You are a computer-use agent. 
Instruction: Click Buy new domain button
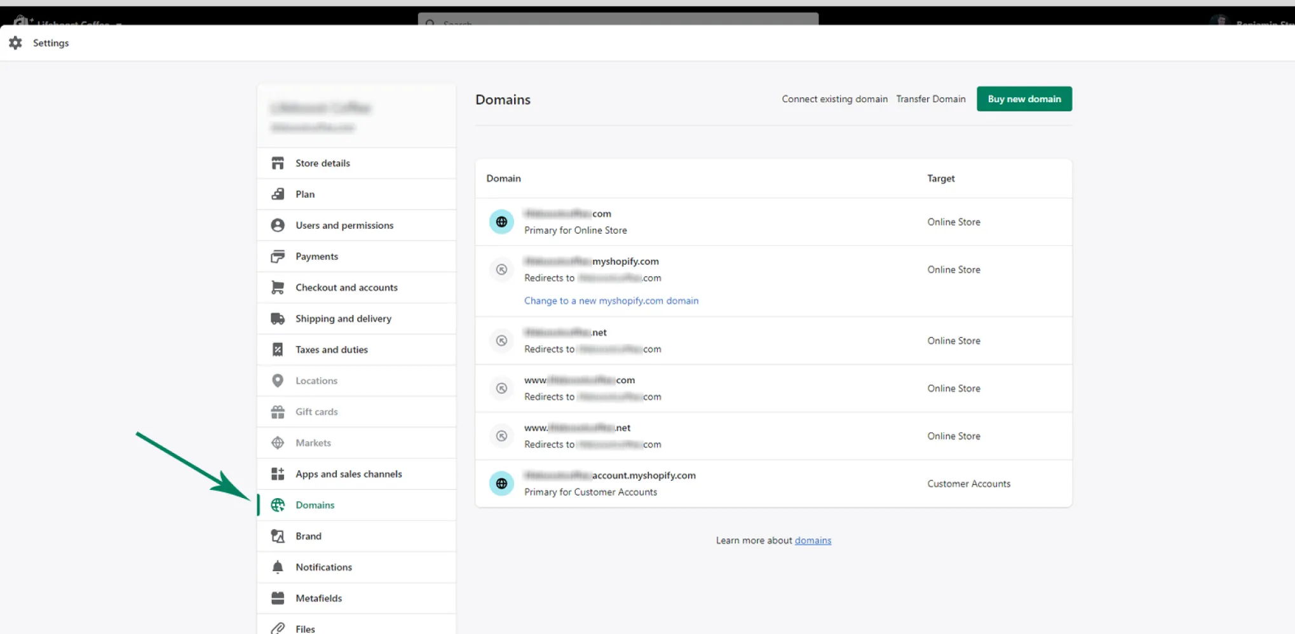(1024, 99)
